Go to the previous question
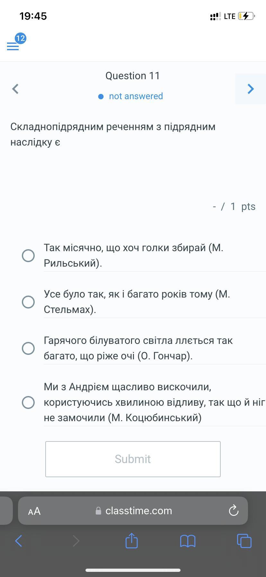Viewport: 266px width, 577px height. pos(15,89)
